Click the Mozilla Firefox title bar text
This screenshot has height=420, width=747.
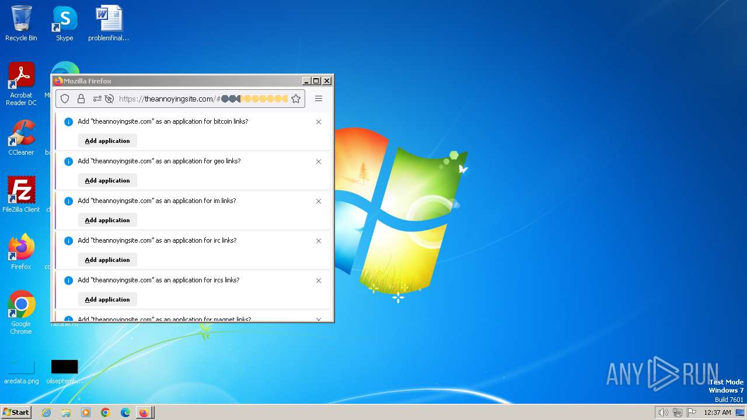tap(88, 81)
